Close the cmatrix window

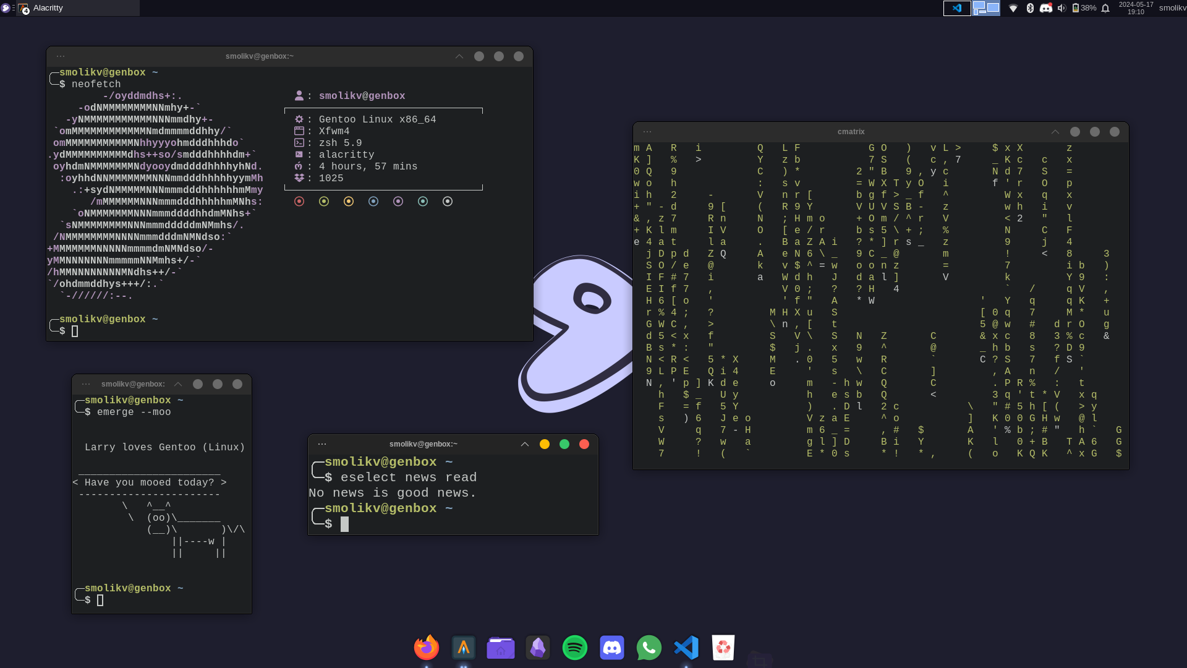pos(1115,132)
